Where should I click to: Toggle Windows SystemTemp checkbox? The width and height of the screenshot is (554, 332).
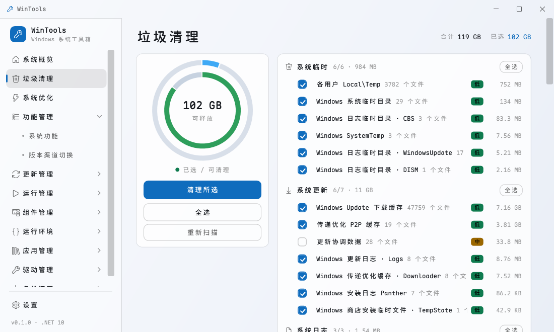pyautogui.click(x=302, y=135)
